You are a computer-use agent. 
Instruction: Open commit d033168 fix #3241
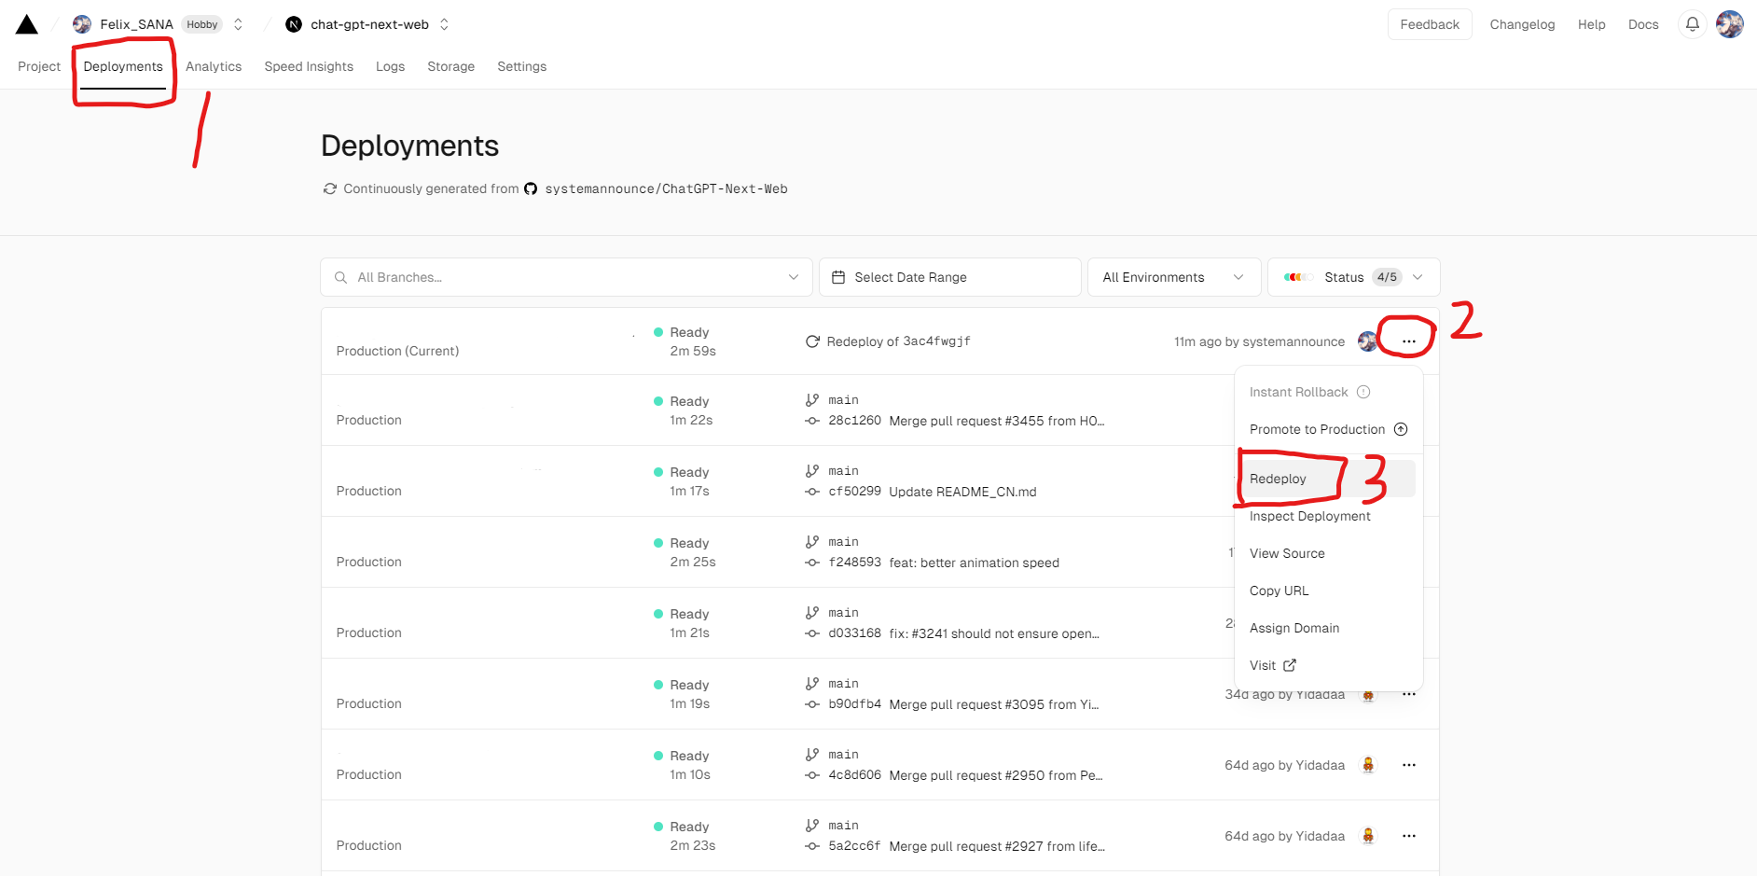click(964, 633)
